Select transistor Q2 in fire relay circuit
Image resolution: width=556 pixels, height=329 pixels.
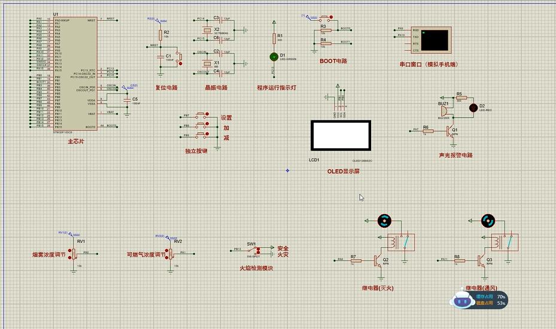tap(378, 261)
